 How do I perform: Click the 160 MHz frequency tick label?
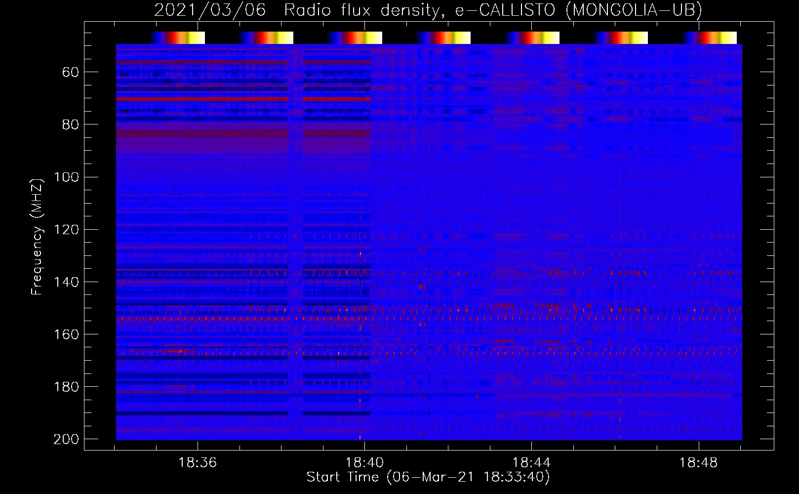pos(66,334)
